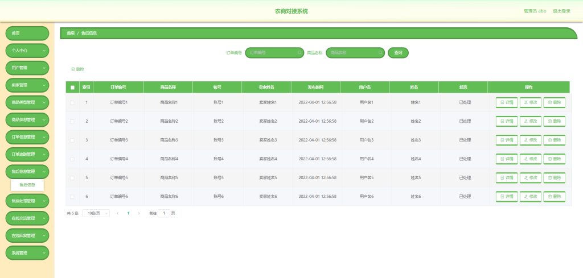
Task: Click 管理员 abo account label
Action: point(535,11)
